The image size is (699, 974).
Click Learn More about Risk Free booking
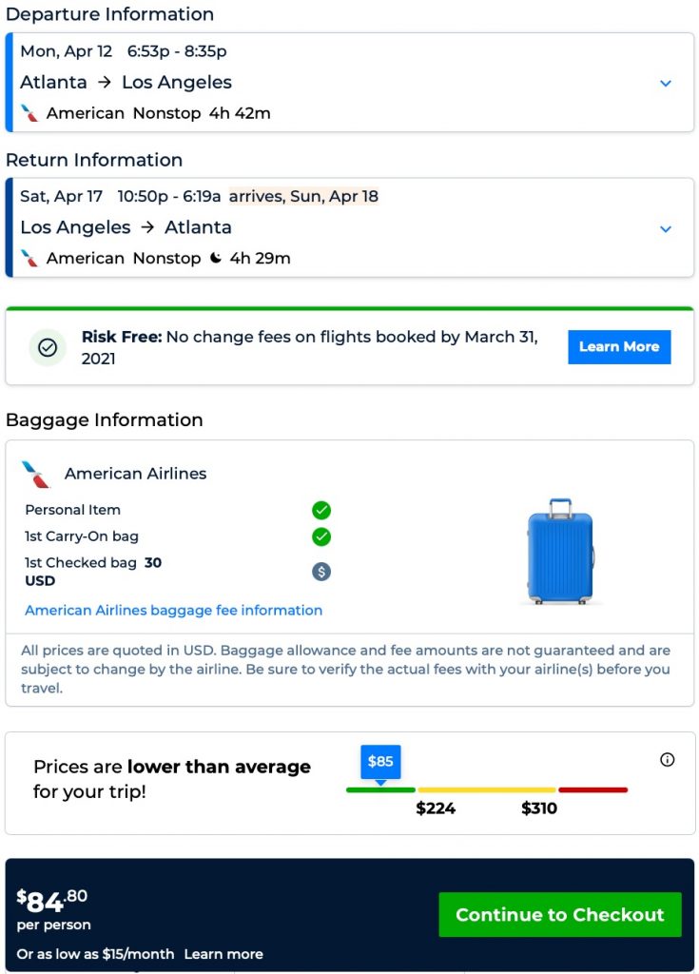click(619, 347)
